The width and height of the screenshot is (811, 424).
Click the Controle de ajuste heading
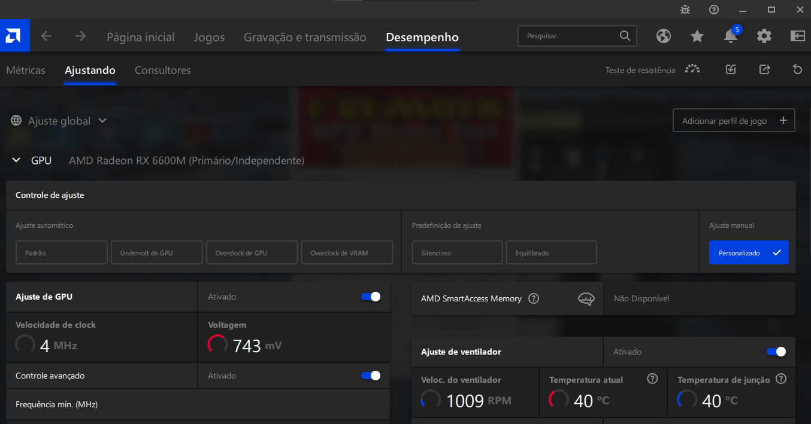coord(50,195)
